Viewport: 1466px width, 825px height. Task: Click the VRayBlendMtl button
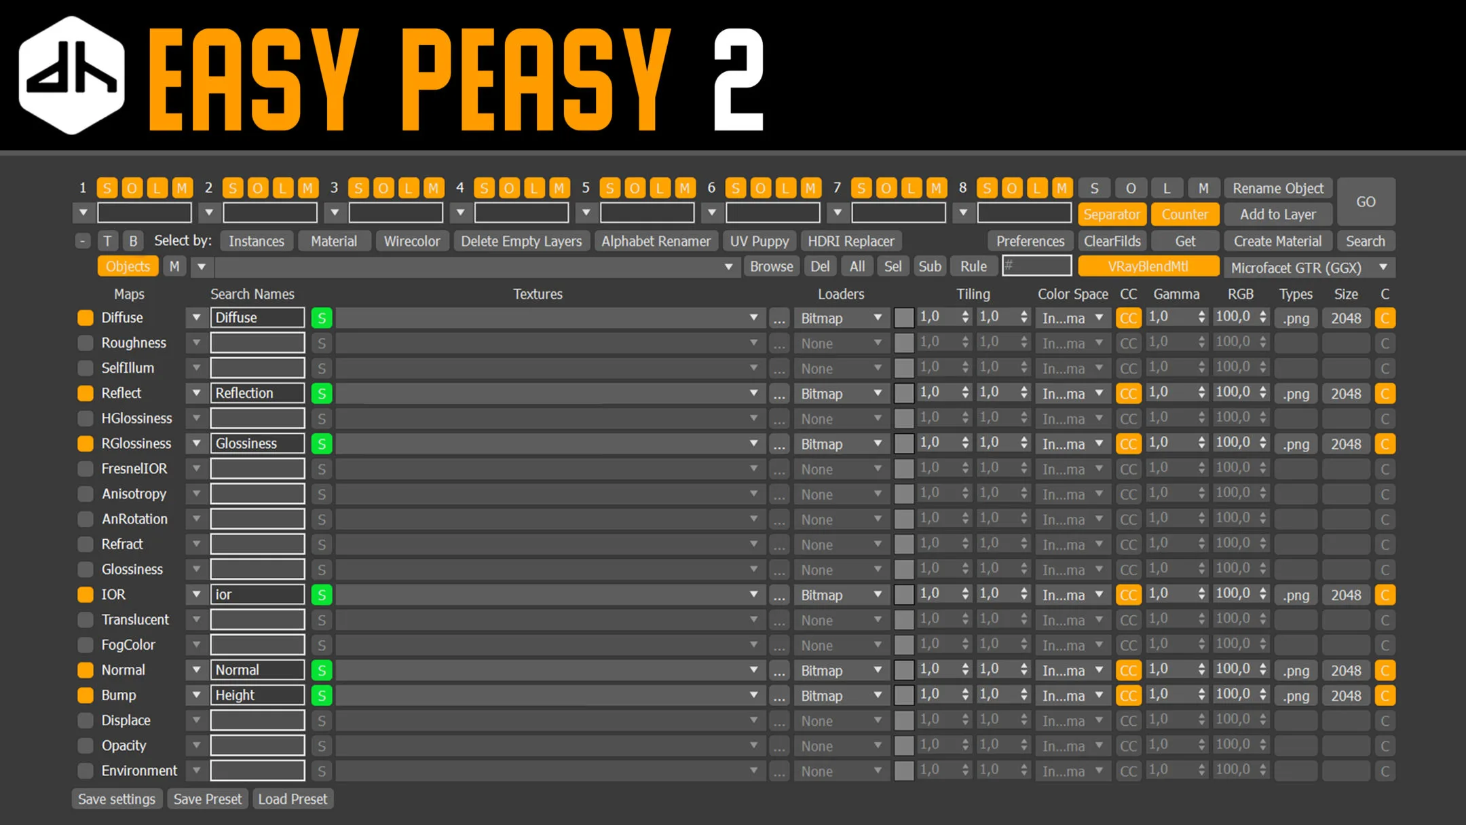click(1148, 266)
